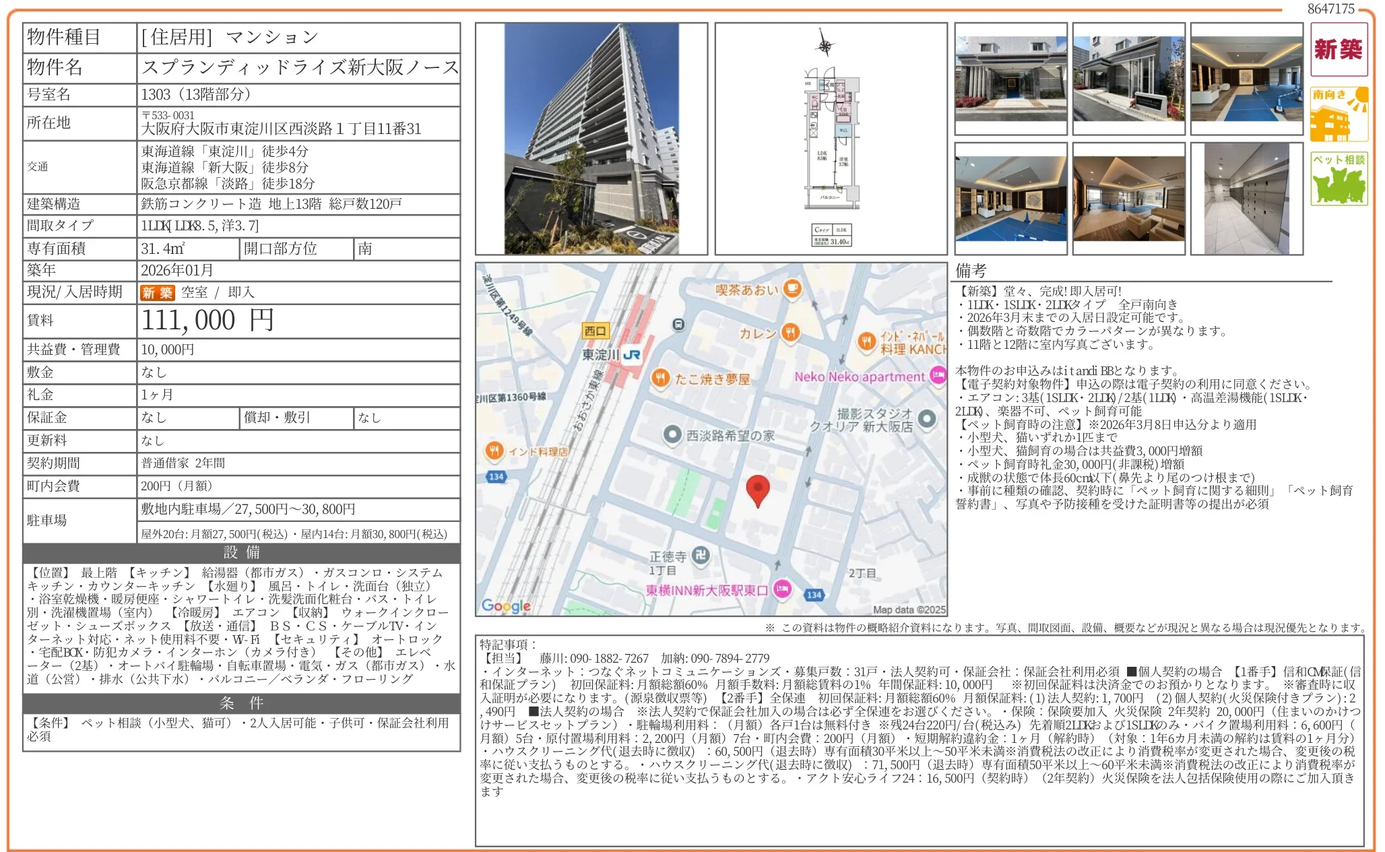Click the 南向き south-facing icon

pos(1338,114)
